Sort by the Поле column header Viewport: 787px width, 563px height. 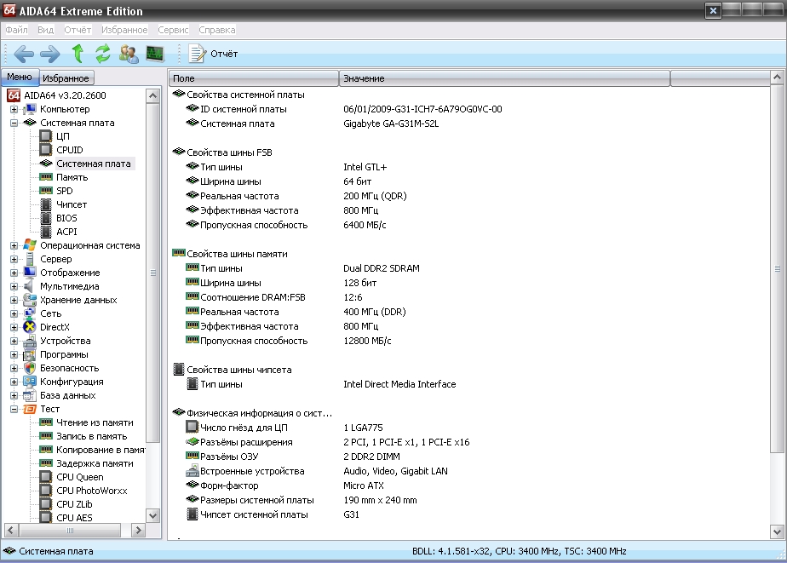(x=254, y=78)
